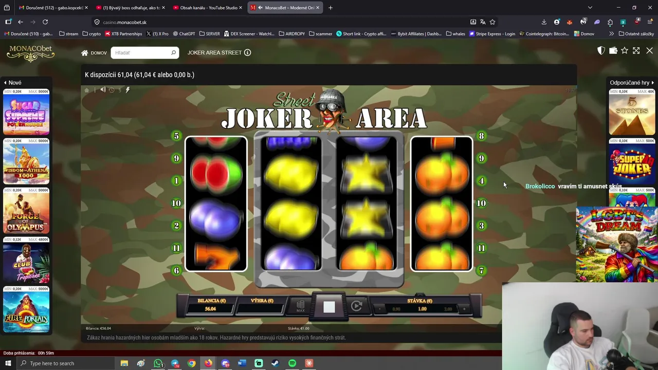Switch game to fullscreen mode
The image size is (658, 370).
click(636, 50)
